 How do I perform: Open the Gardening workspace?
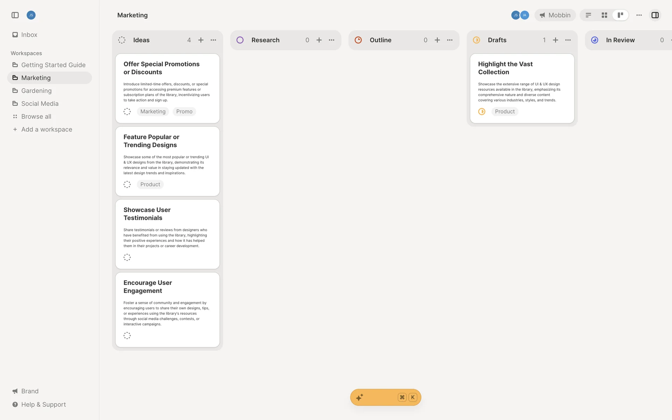36,91
